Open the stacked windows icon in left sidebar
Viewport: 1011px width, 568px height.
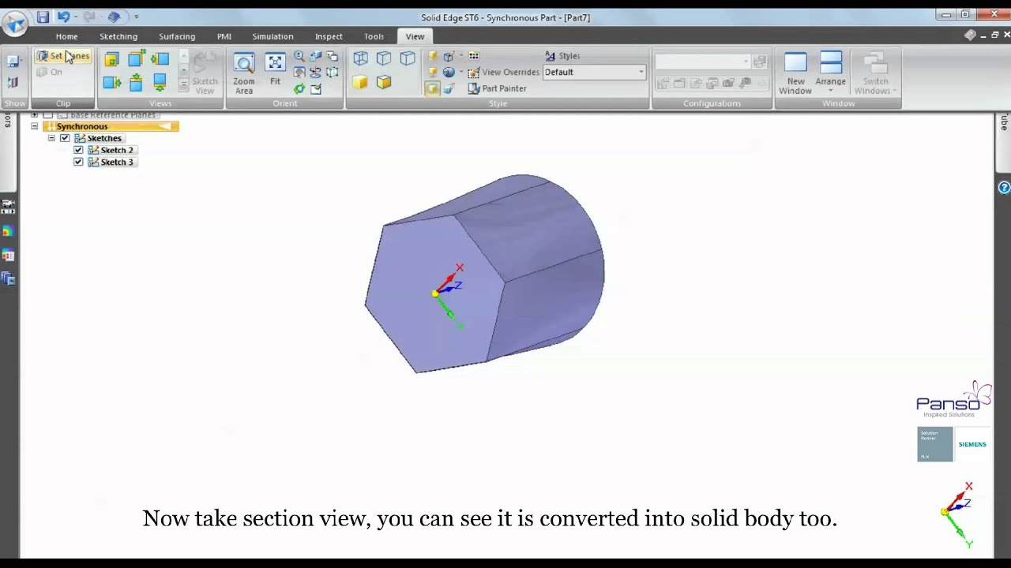pyautogui.click(x=8, y=278)
